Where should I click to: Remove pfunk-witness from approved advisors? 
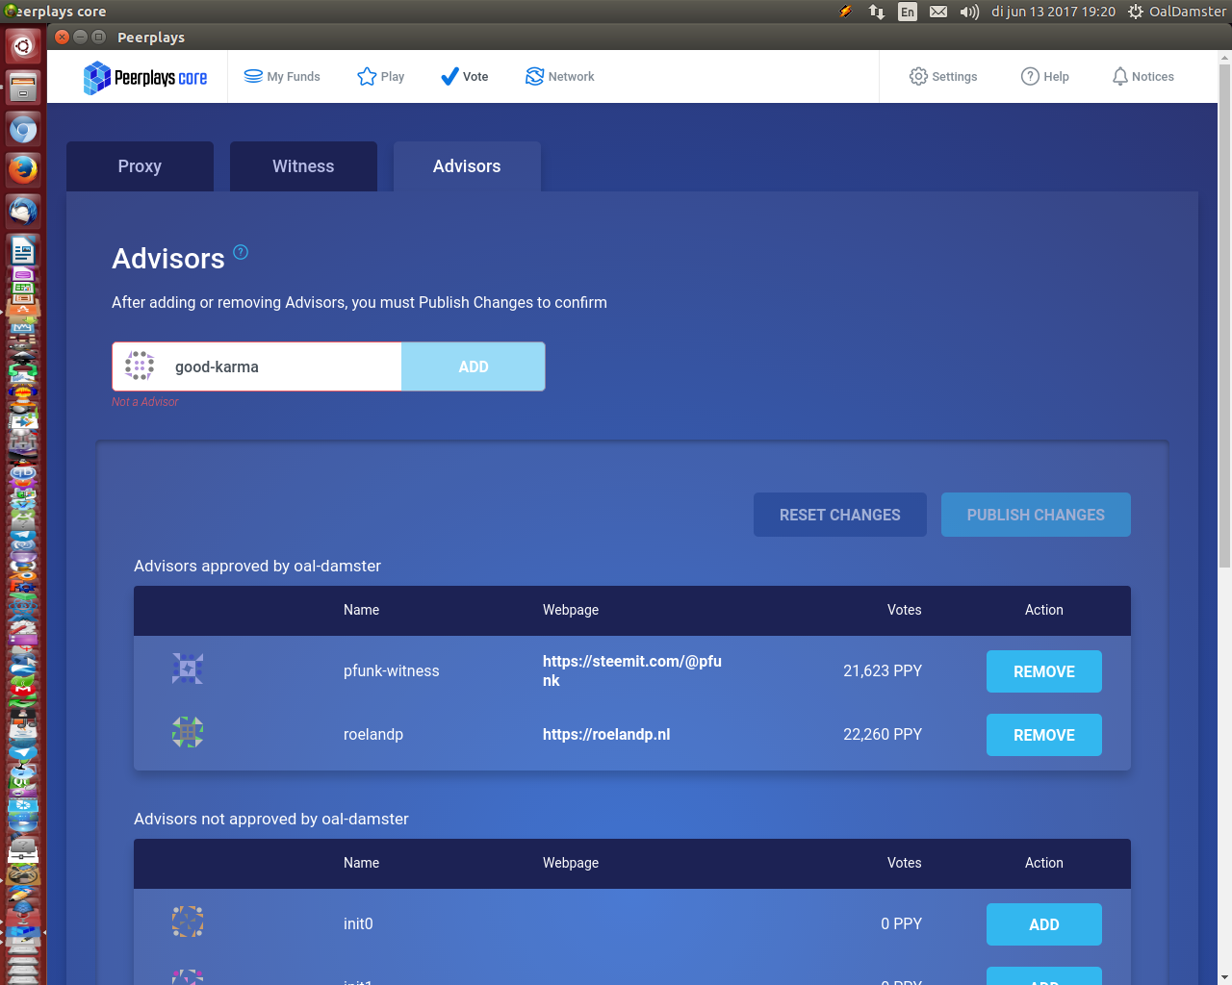pyautogui.click(x=1044, y=671)
